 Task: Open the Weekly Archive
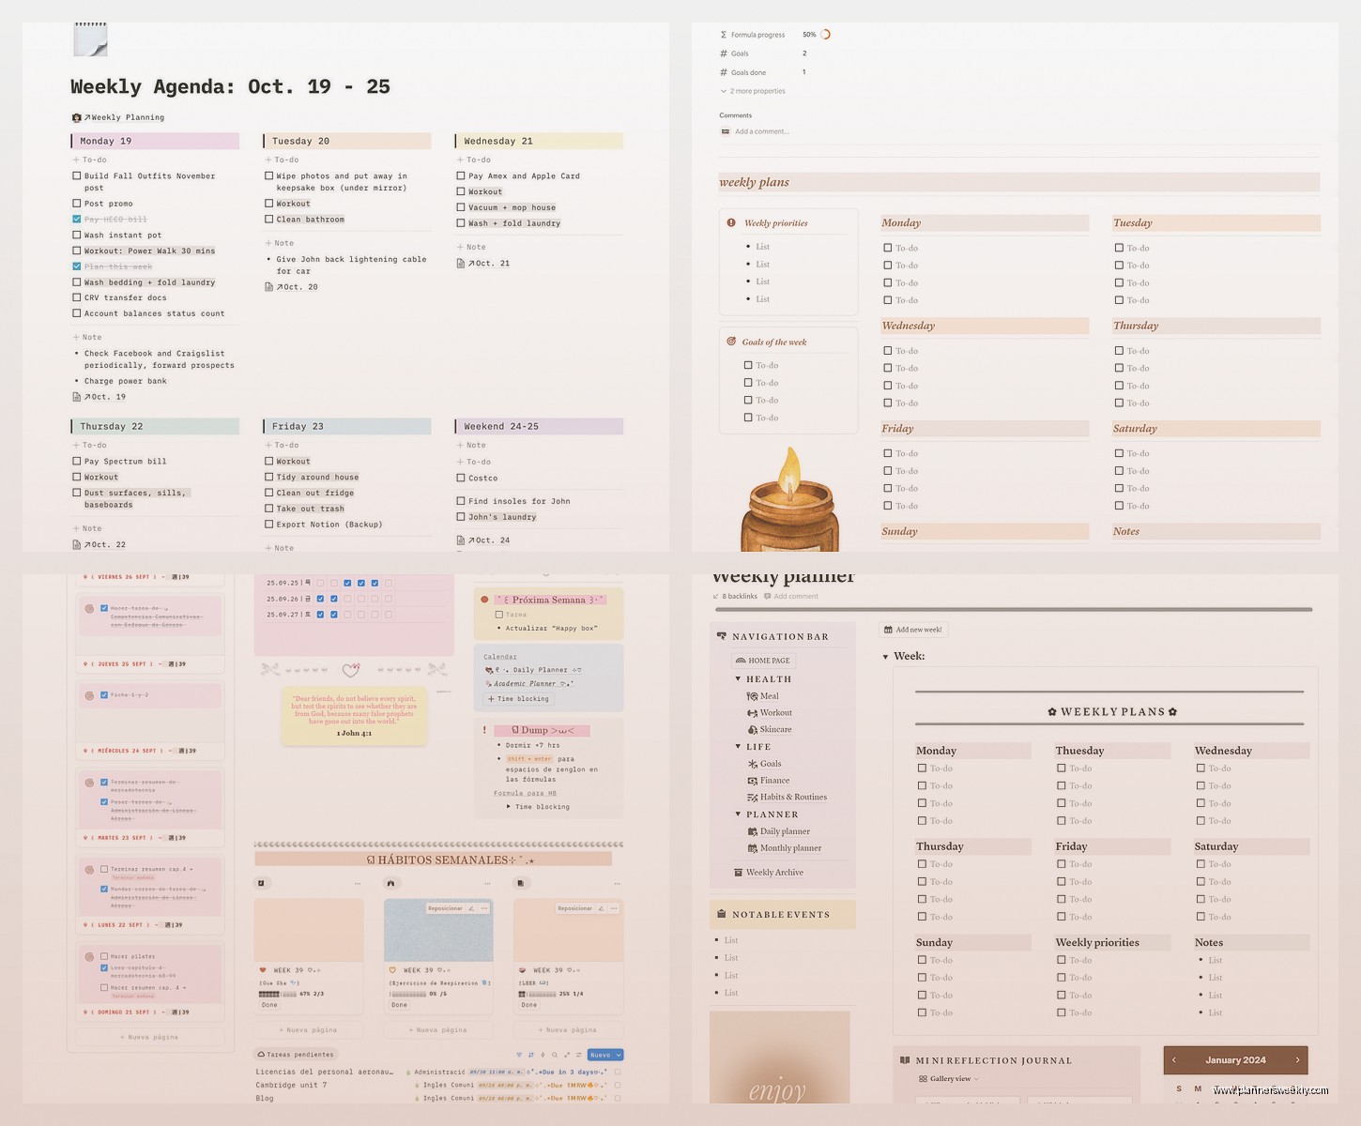pos(772,872)
